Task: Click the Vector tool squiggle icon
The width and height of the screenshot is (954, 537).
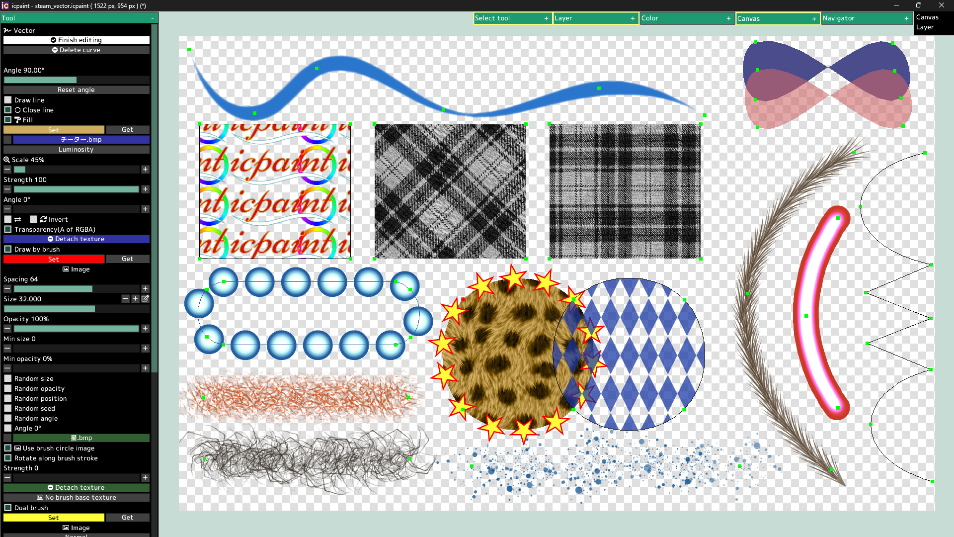Action: coord(7,30)
